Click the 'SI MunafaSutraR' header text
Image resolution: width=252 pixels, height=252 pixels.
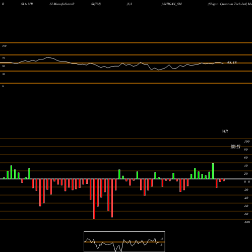62,4
